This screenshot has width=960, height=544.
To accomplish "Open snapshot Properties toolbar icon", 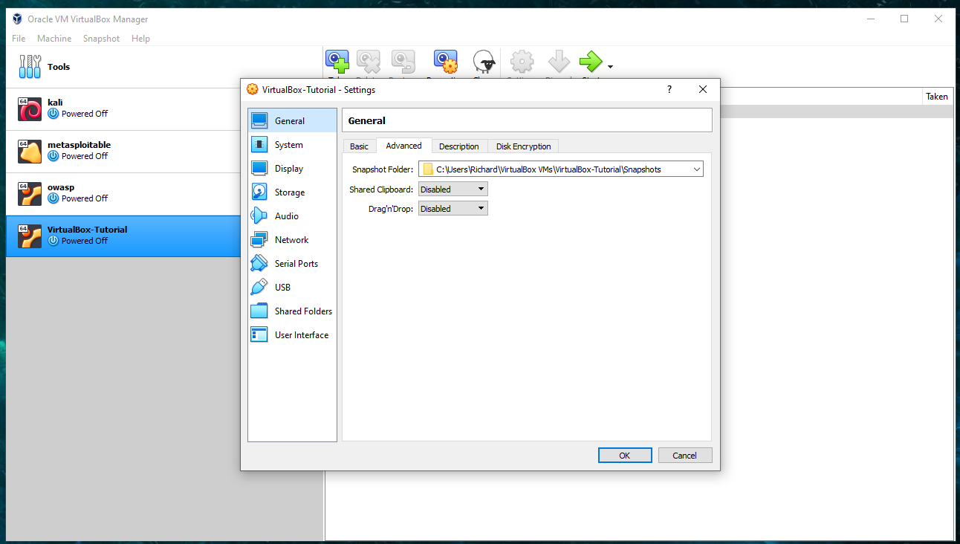I will click(446, 62).
